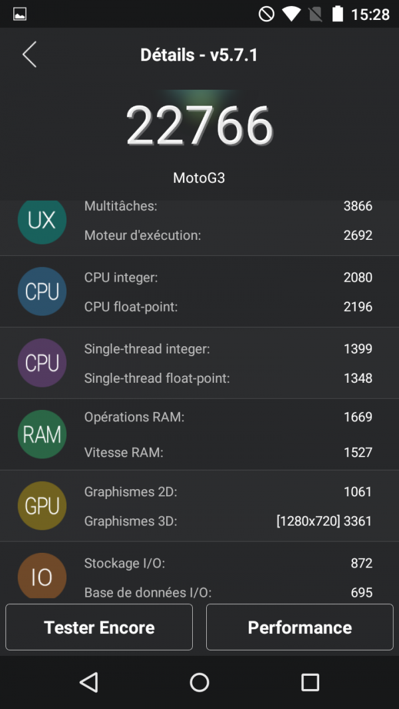Open Recent apps square button
The height and width of the screenshot is (709, 399).
pos(310,682)
